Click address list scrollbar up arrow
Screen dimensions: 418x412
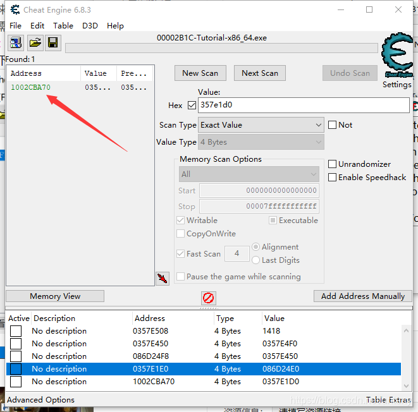tap(406, 330)
